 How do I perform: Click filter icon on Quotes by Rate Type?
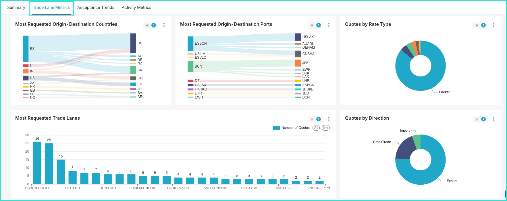477,25
